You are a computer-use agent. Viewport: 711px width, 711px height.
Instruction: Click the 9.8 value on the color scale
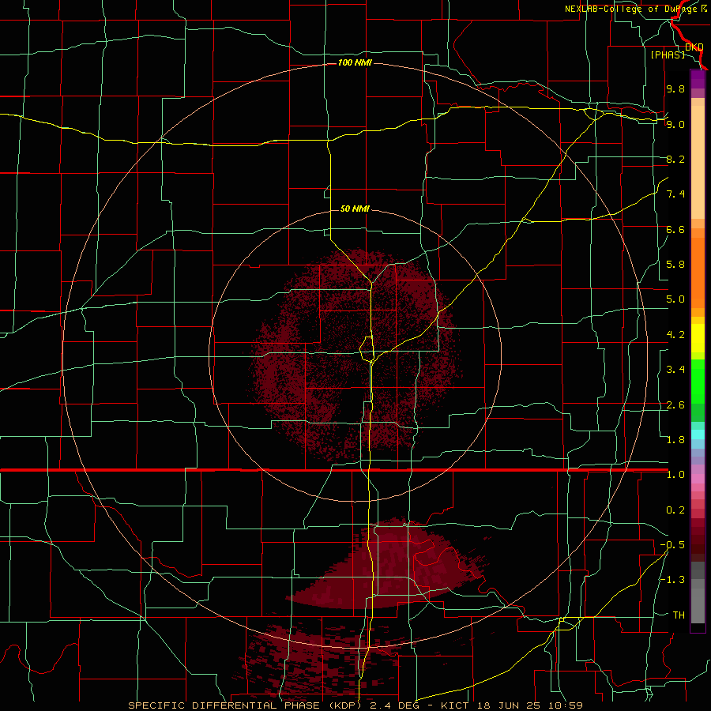pyautogui.click(x=675, y=88)
